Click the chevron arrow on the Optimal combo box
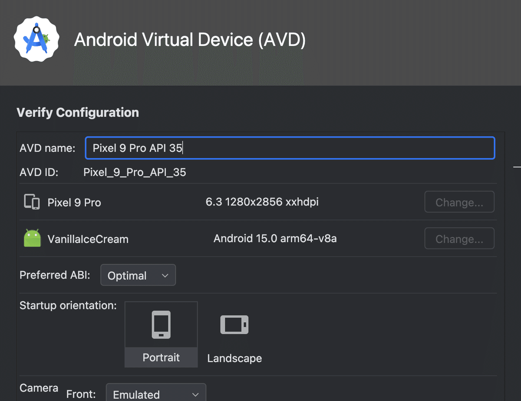 click(165, 276)
